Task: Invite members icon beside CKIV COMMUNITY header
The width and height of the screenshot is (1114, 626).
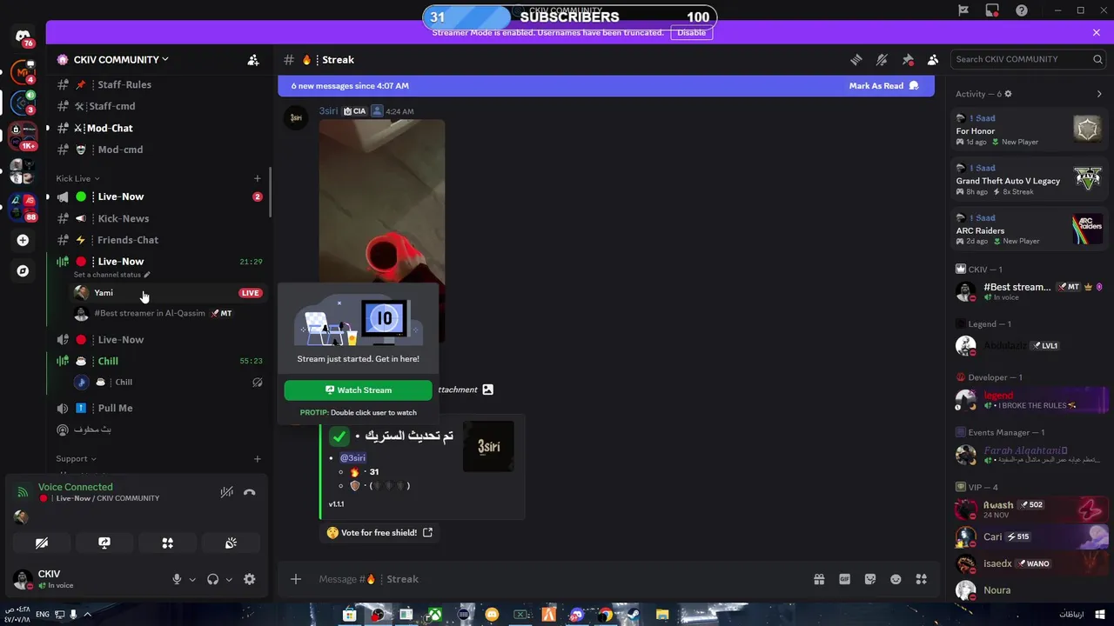Action: [x=253, y=60]
